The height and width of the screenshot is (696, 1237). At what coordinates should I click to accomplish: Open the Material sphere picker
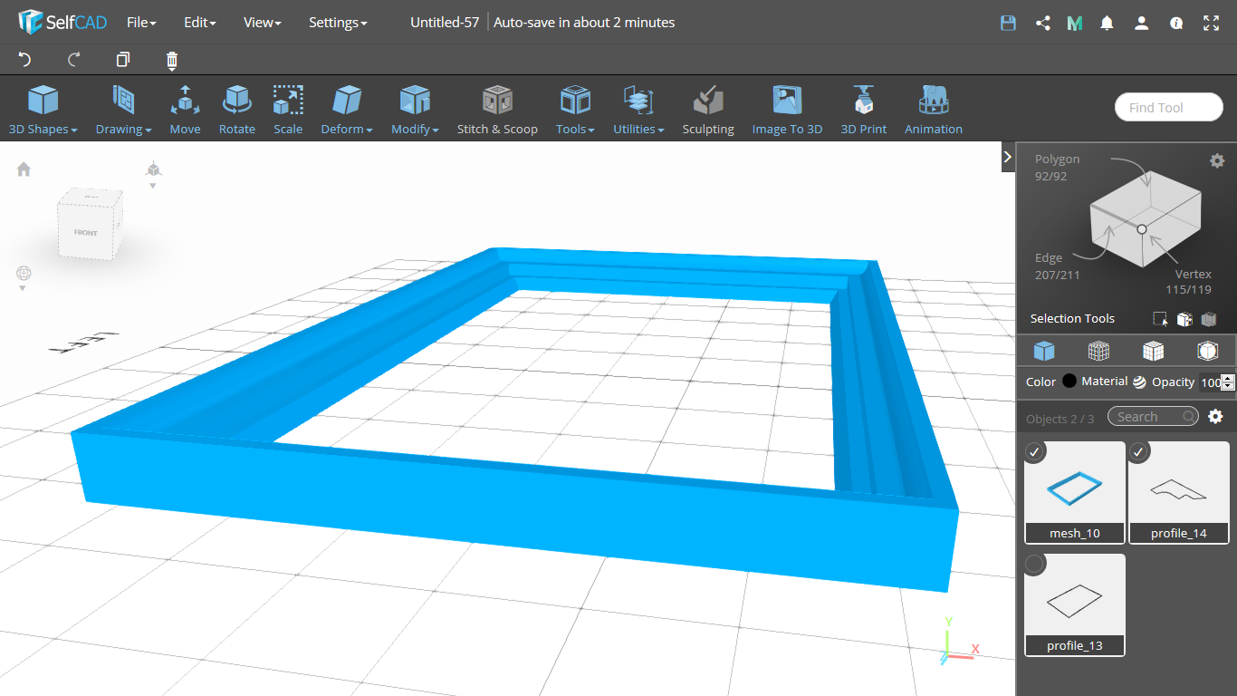point(1139,382)
